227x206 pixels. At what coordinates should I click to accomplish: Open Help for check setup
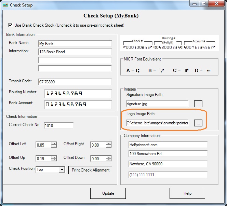pyautogui.click(x=187, y=193)
